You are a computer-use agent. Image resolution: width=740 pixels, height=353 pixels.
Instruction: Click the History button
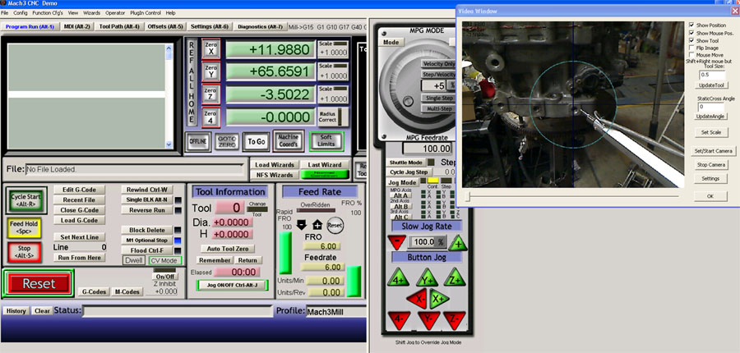16,311
